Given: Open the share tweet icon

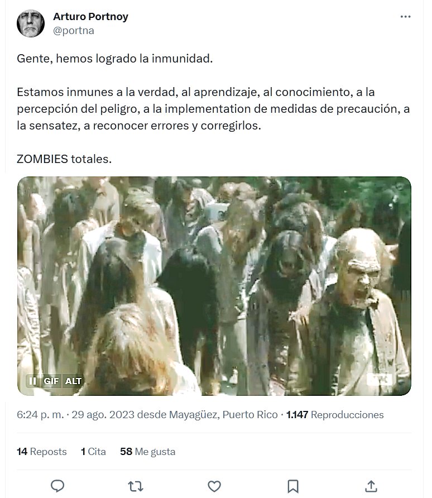Looking at the screenshot, I should pos(371,486).
